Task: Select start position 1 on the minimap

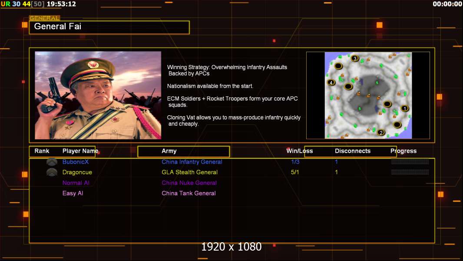Action: [404, 108]
